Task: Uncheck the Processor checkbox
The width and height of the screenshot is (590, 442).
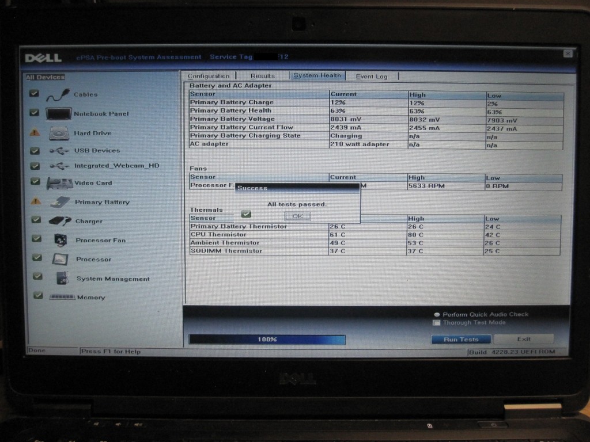Action: [x=37, y=257]
